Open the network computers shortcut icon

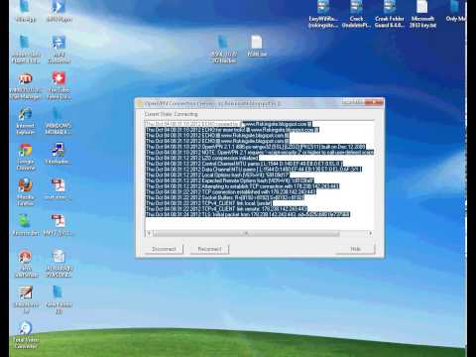(x=59, y=154)
